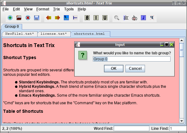Minimize the Input dialog
This screenshot has width=187, height=133.
click(162, 45)
